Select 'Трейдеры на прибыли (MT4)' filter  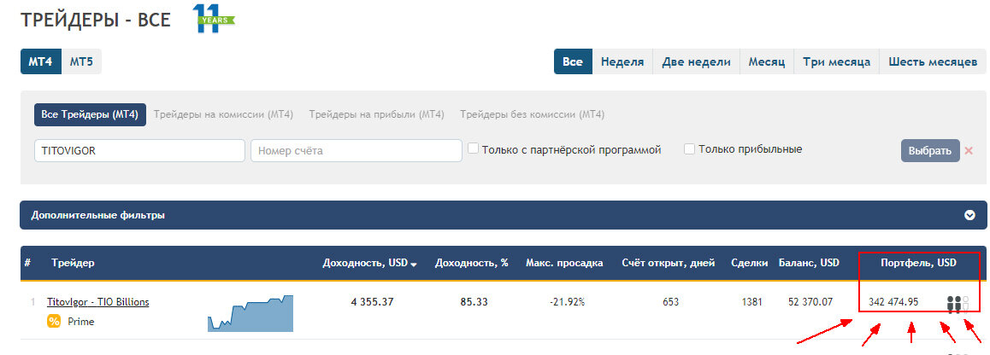pyautogui.click(x=376, y=114)
